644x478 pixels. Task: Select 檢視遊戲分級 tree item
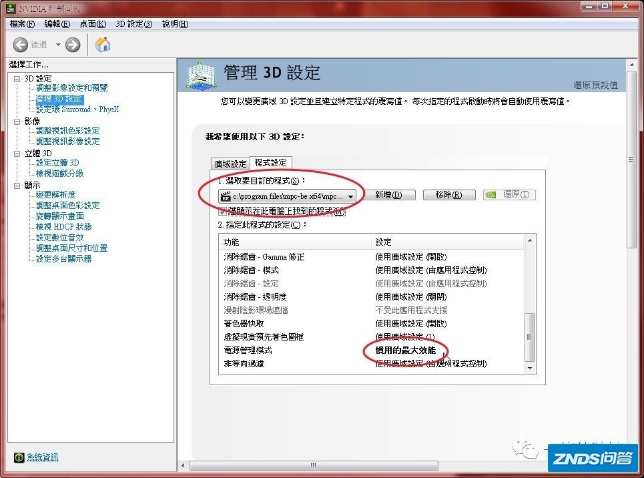59,174
